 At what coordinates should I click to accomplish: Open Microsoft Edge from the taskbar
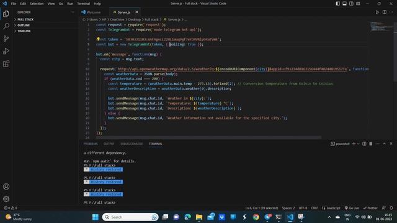pyautogui.click(x=187, y=217)
